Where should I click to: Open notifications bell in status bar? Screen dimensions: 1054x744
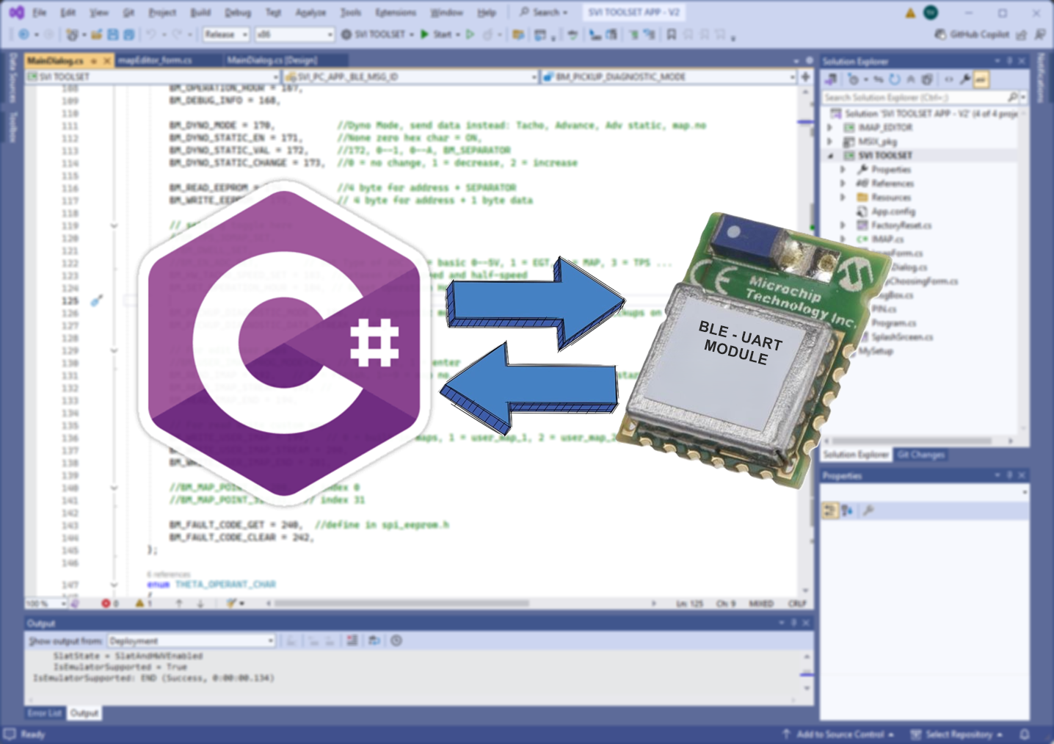[1025, 734]
